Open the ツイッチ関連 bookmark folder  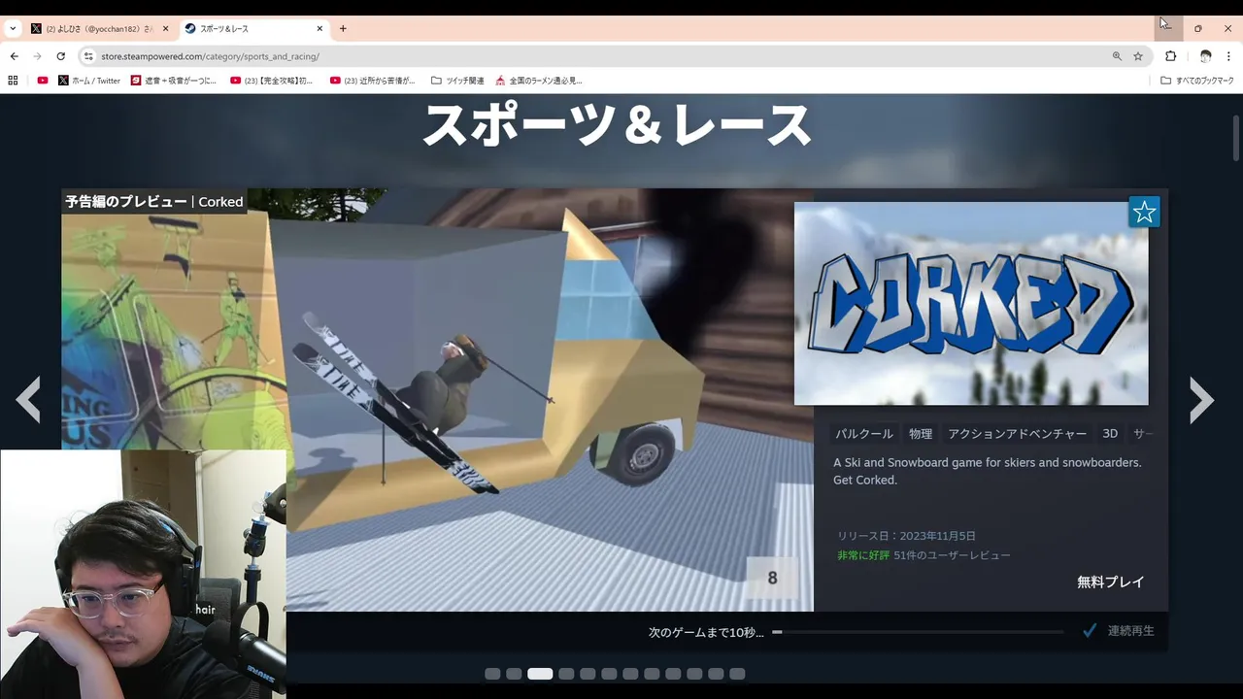[x=457, y=81]
